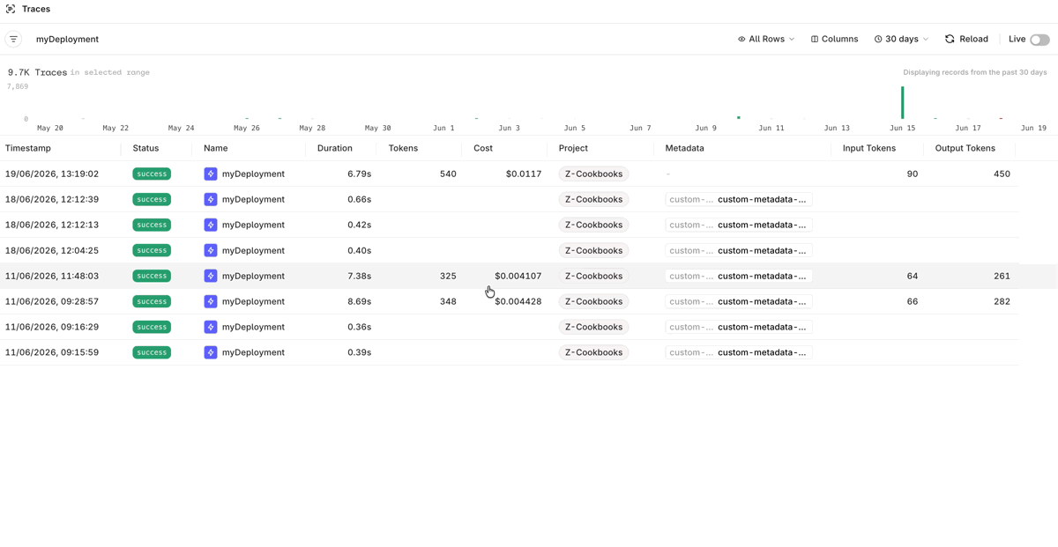Image resolution: width=1058 pixels, height=547 pixels.
Task: Open the 30 days range dropdown
Action: pyautogui.click(x=901, y=39)
